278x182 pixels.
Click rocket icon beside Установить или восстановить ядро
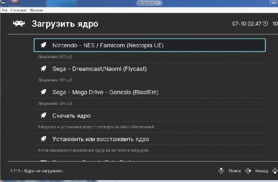click(x=44, y=139)
